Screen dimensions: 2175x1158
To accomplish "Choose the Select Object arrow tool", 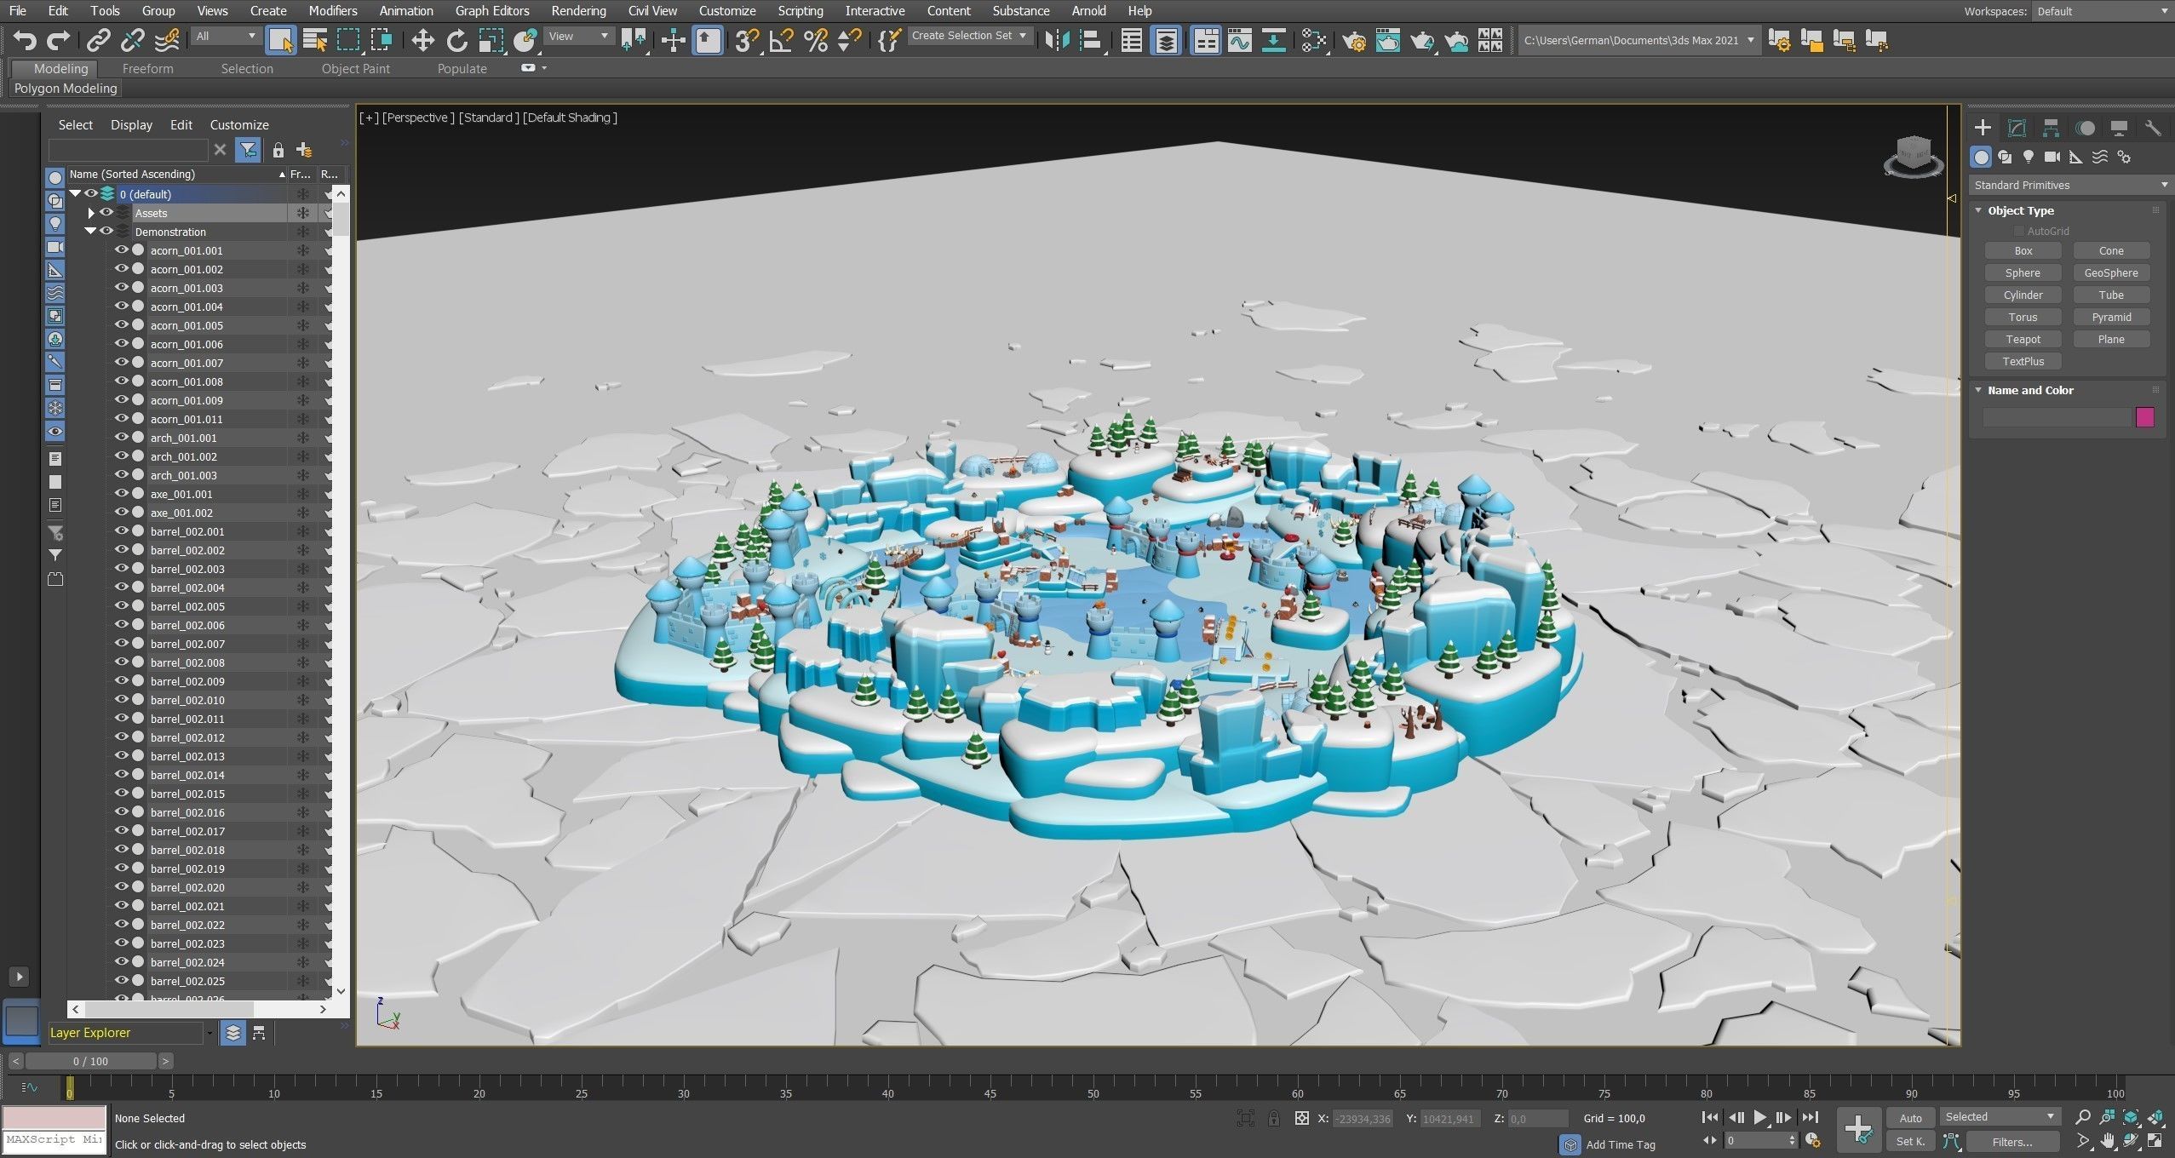I will [x=280, y=40].
